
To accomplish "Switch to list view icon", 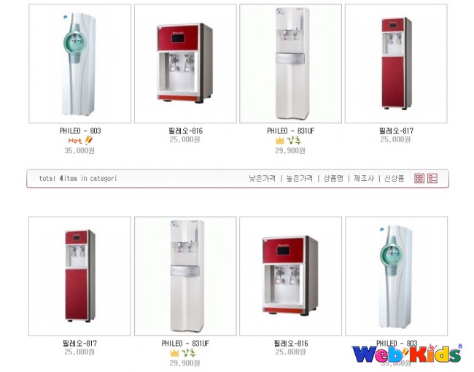I will (x=432, y=178).
